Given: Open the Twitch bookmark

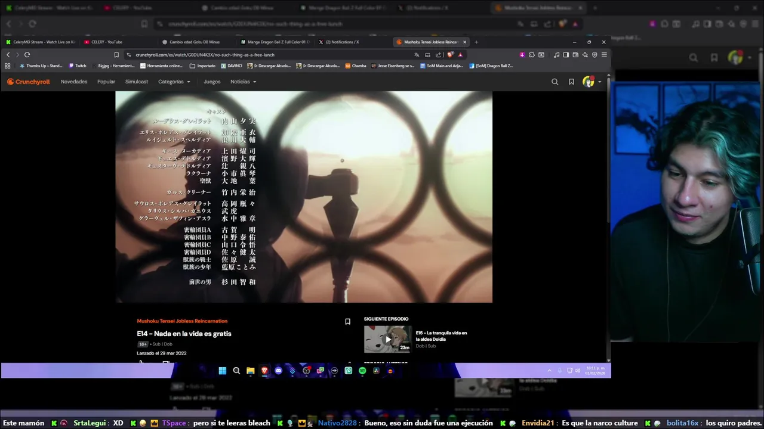Looking at the screenshot, I should (78, 66).
